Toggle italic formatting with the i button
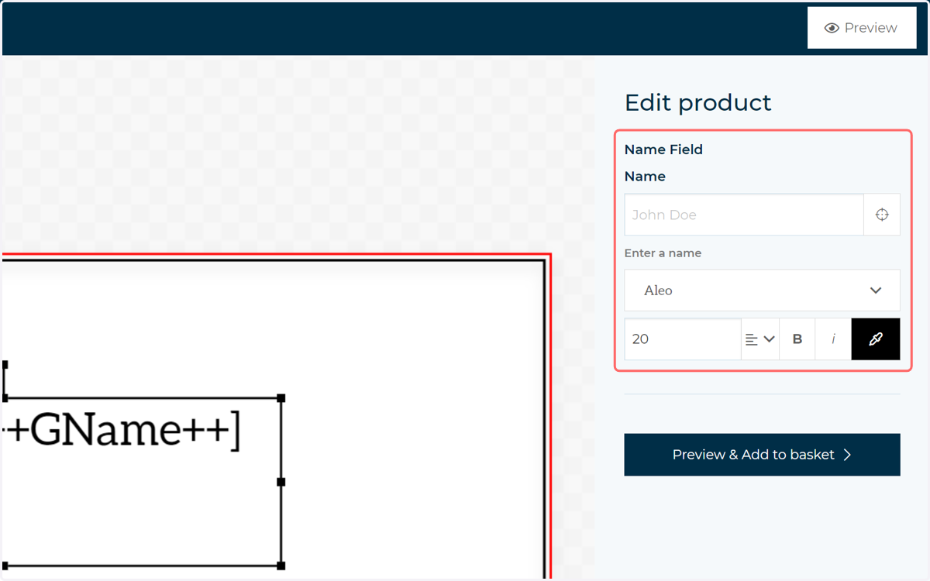 click(x=833, y=339)
